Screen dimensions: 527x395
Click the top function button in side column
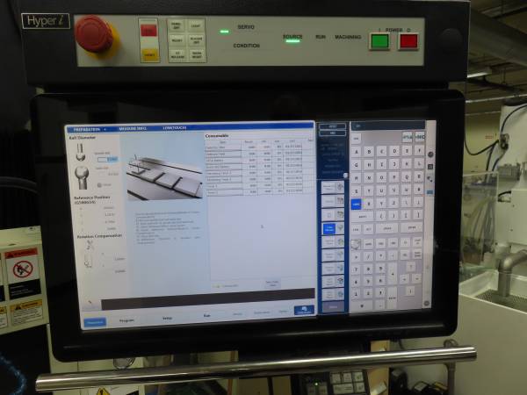tap(330, 187)
